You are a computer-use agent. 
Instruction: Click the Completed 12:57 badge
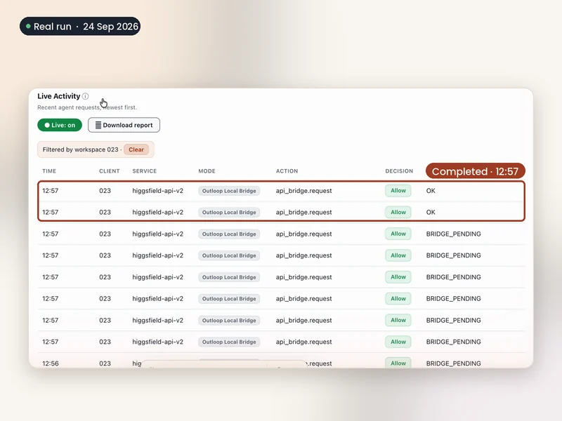[x=476, y=171]
